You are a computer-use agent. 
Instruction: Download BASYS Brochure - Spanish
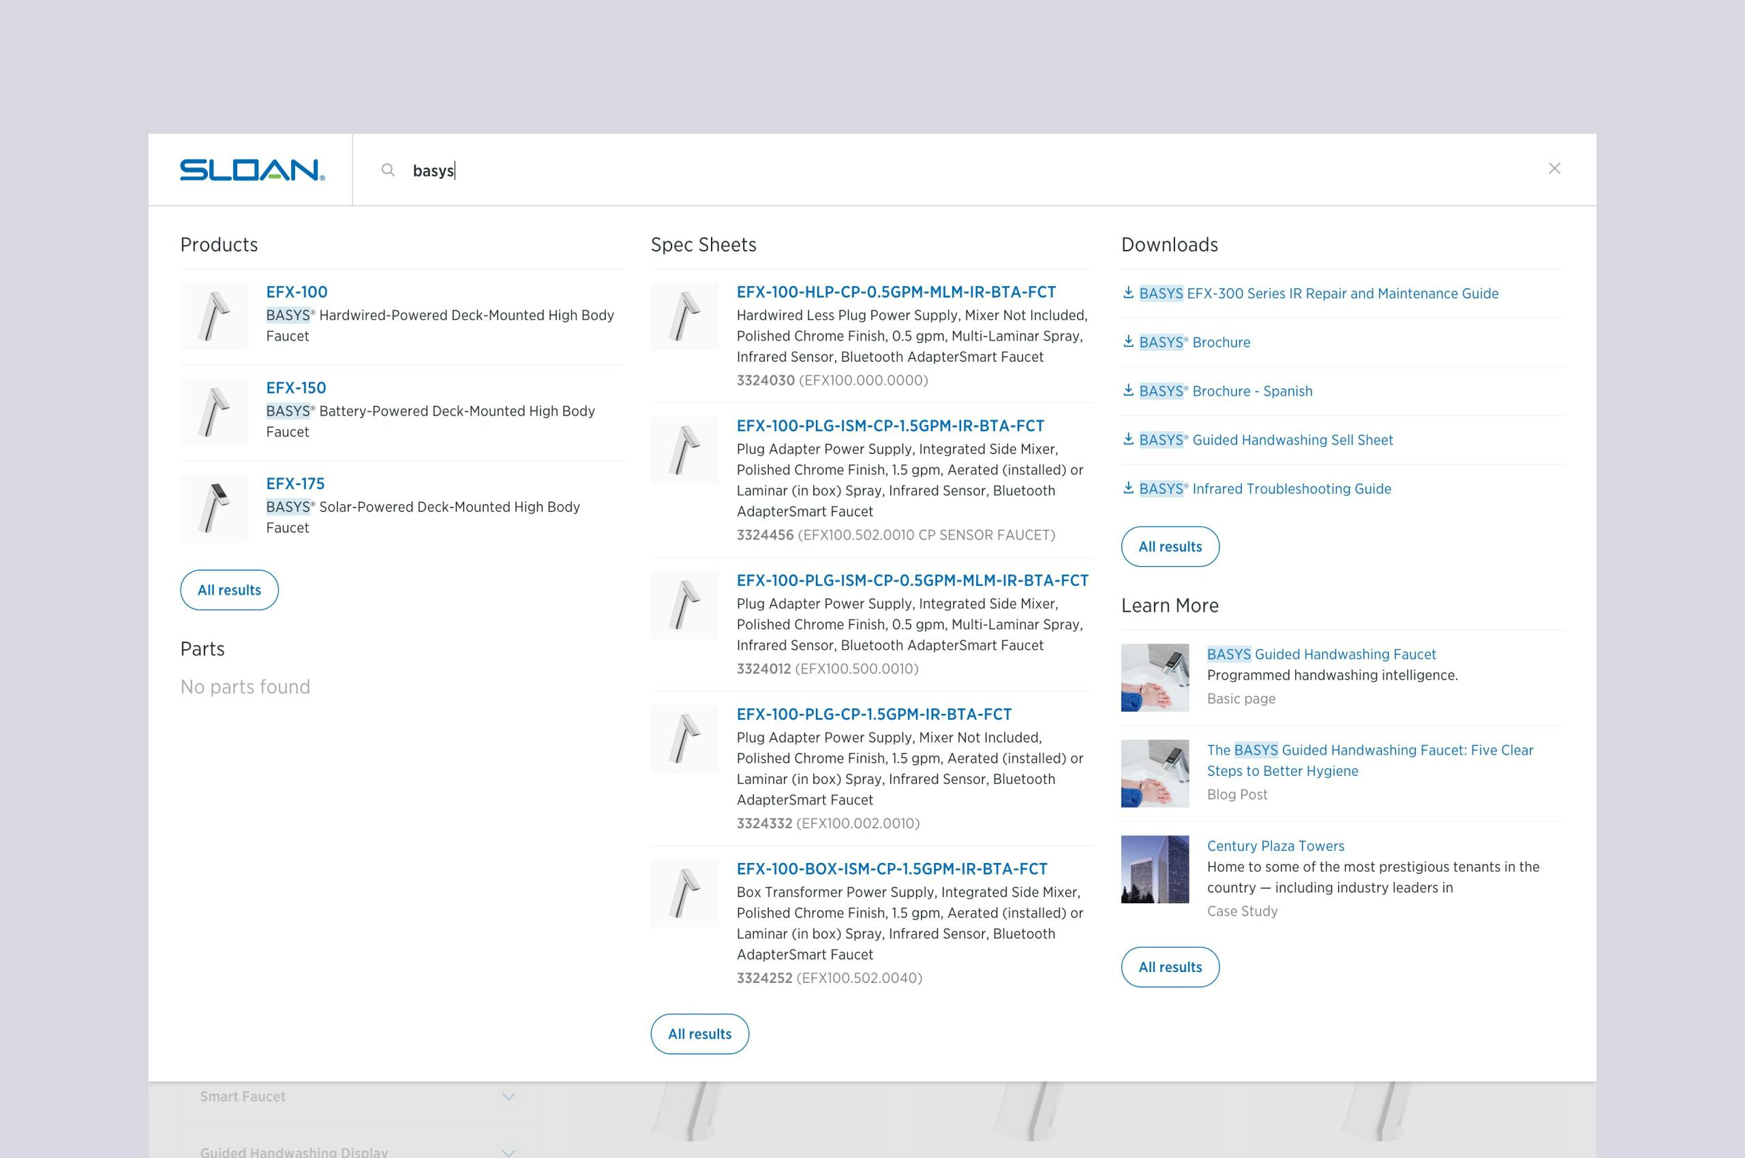click(1226, 391)
